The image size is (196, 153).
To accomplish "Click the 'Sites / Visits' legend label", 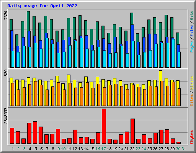I will [x=191, y=91].
